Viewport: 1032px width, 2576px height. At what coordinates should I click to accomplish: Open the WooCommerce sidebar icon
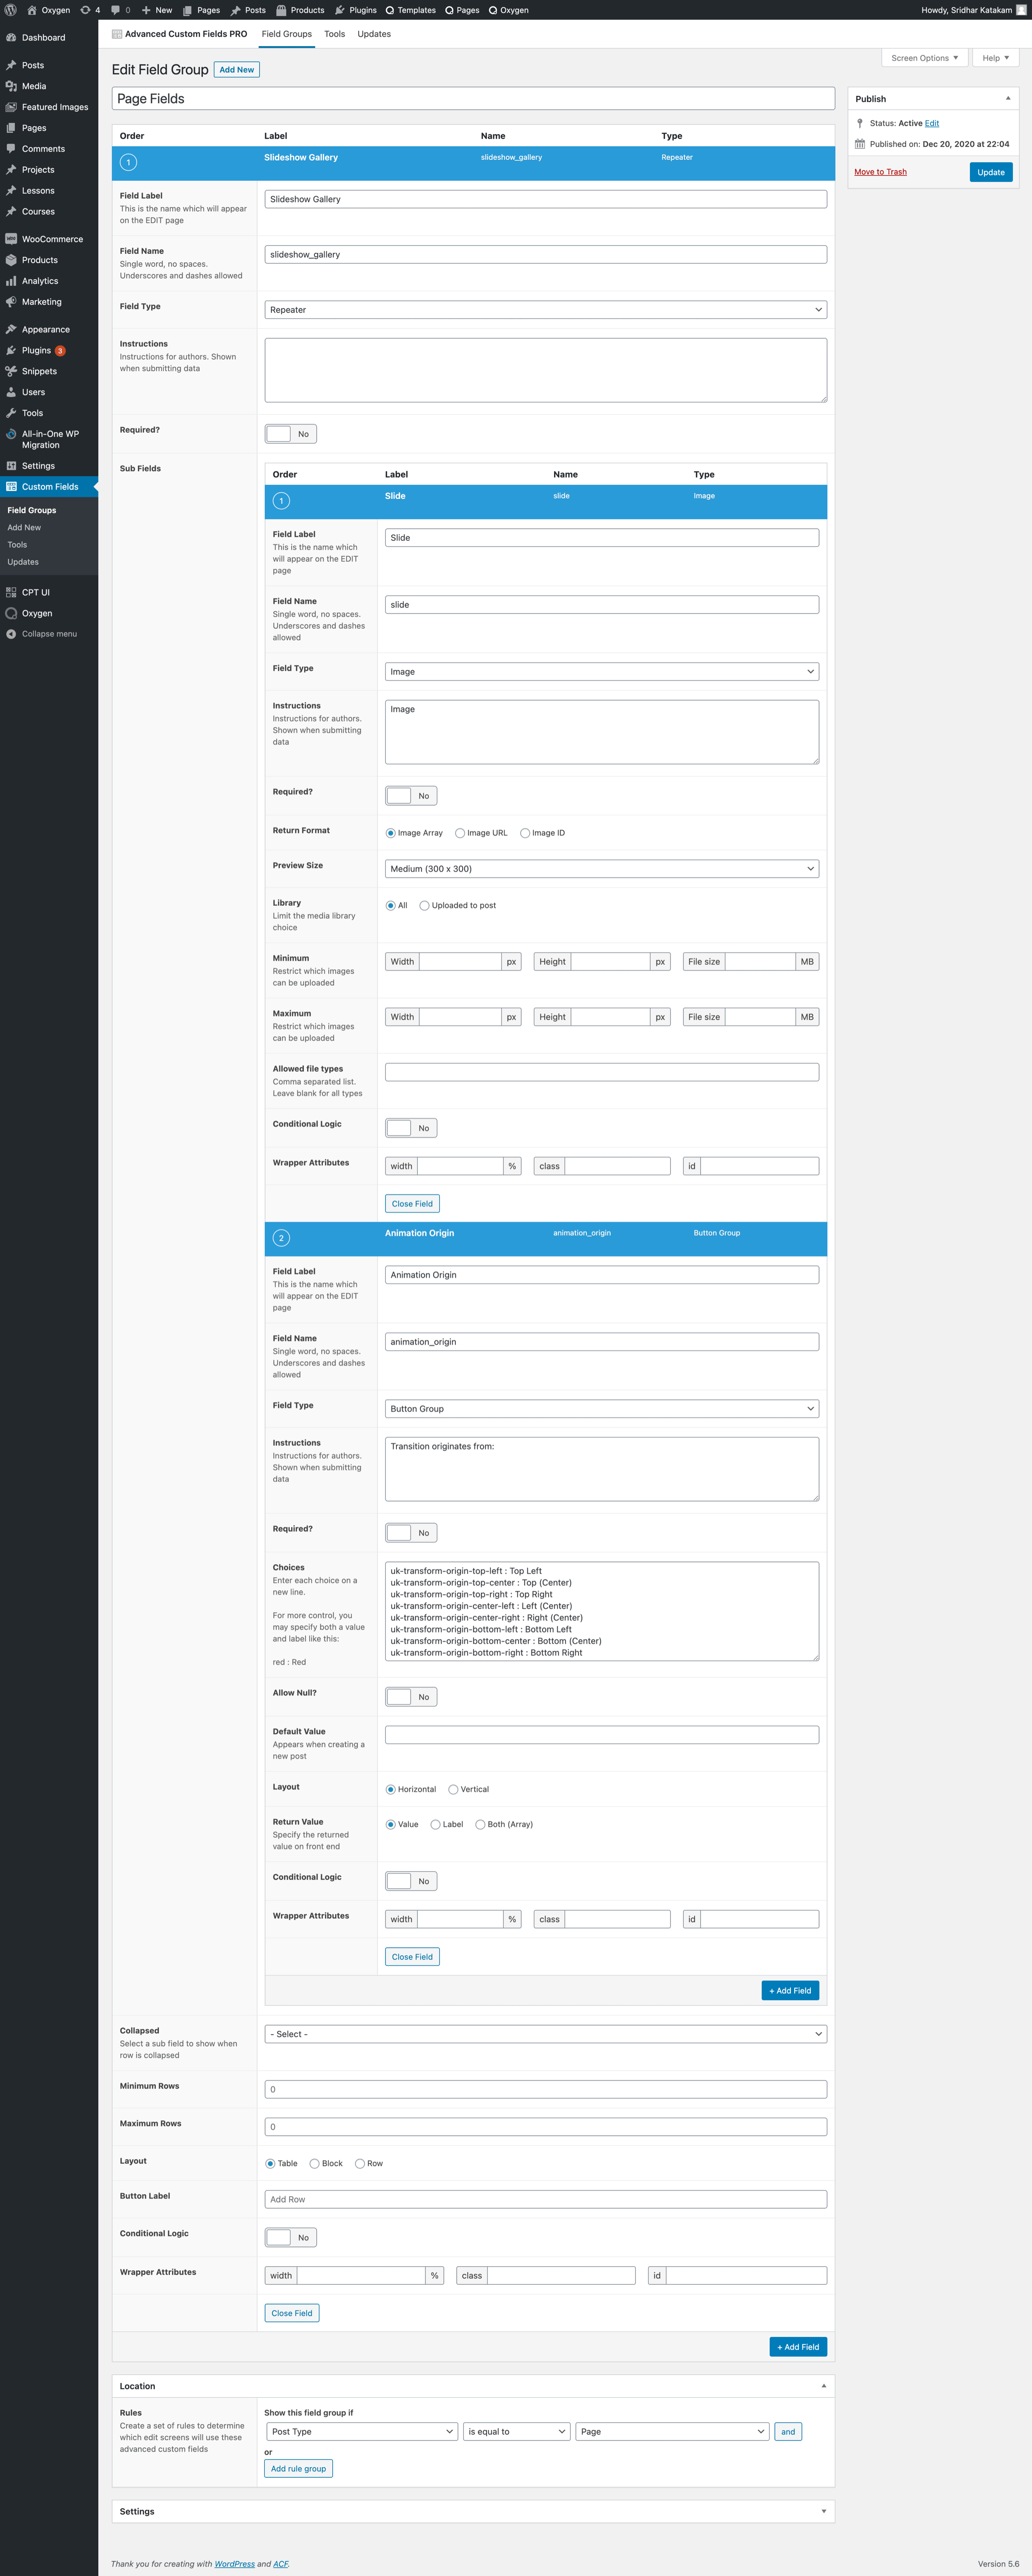click(11, 239)
